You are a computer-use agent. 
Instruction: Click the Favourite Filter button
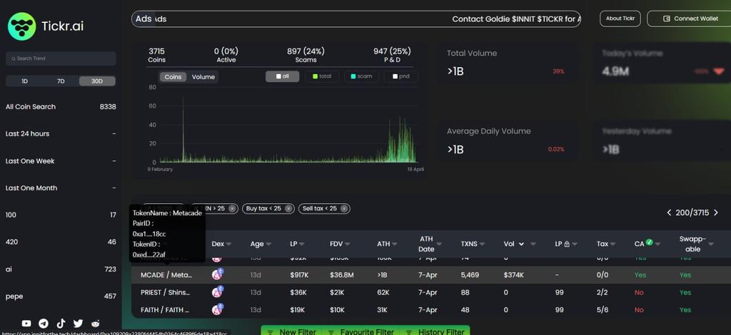tap(361, 331)
